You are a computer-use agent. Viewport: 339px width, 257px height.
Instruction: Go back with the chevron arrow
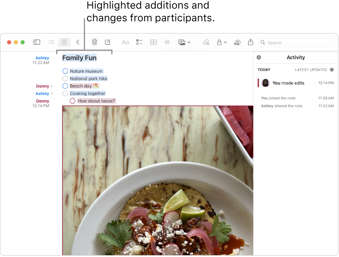(78, 42)
